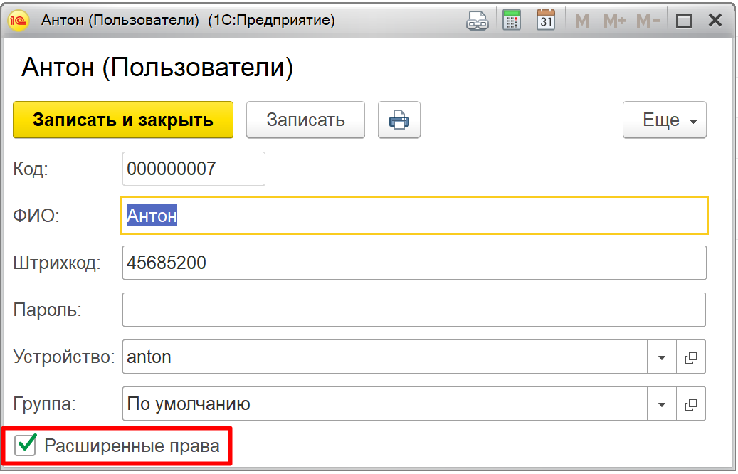Viewport: 738px width, 474px height.
Task: Click the Группа field По умолчанию
Action: 384,404
